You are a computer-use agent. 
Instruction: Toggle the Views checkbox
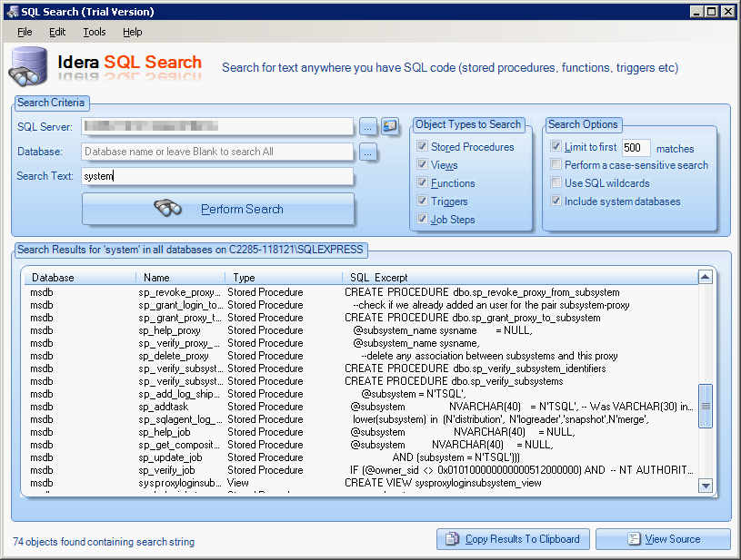(x=423, y=164)
